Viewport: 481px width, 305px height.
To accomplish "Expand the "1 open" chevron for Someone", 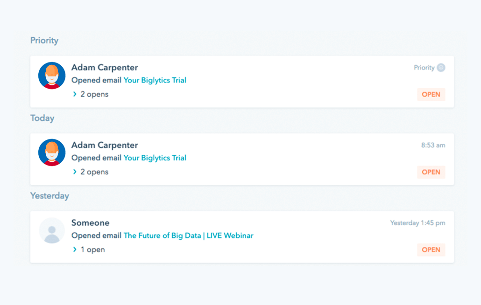I will point(75,250).
